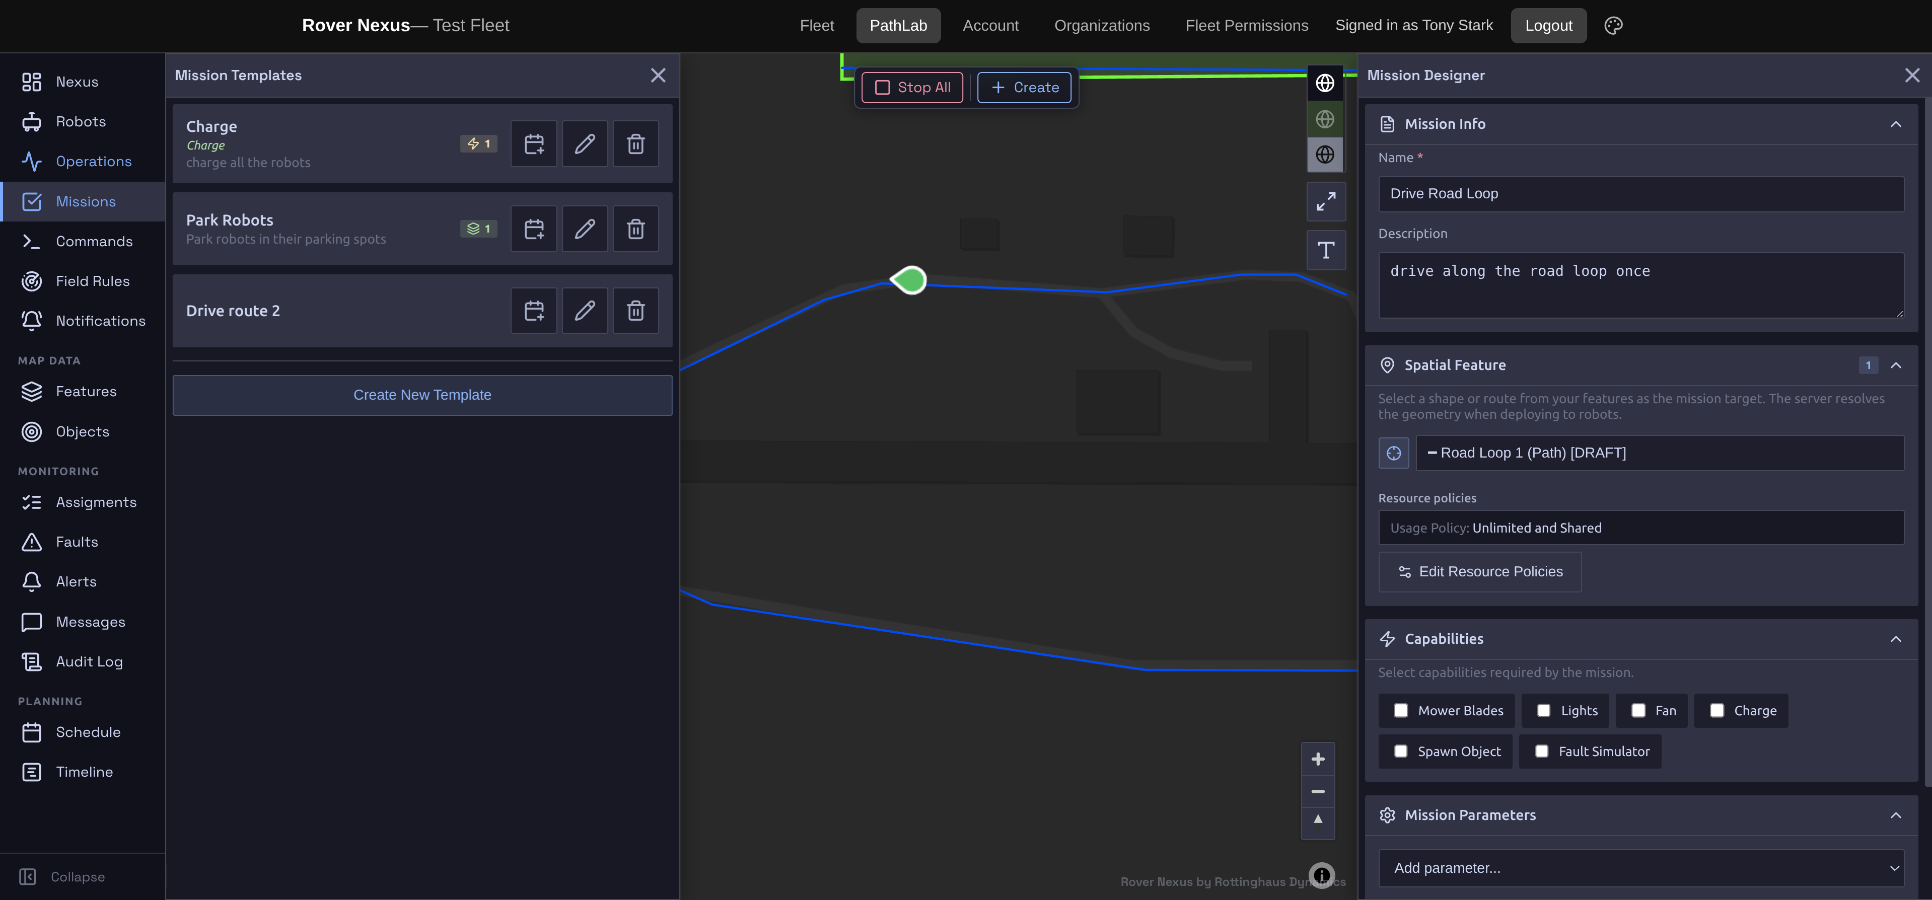Image resolution: width=1932 pixels, height=900 pixels.
Task: Show map attribution info
Action: (1322, 875)
